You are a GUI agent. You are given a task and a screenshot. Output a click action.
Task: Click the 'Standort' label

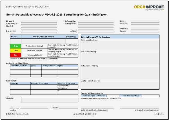click(x=10, y=26)
